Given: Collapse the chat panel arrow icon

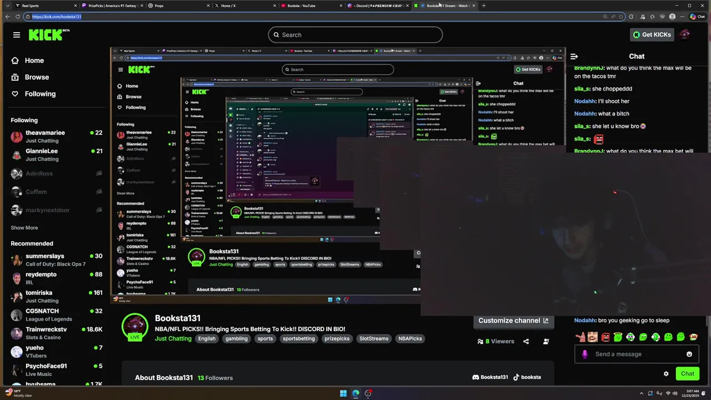Looking at the screenshot, I should click(574, 56).
